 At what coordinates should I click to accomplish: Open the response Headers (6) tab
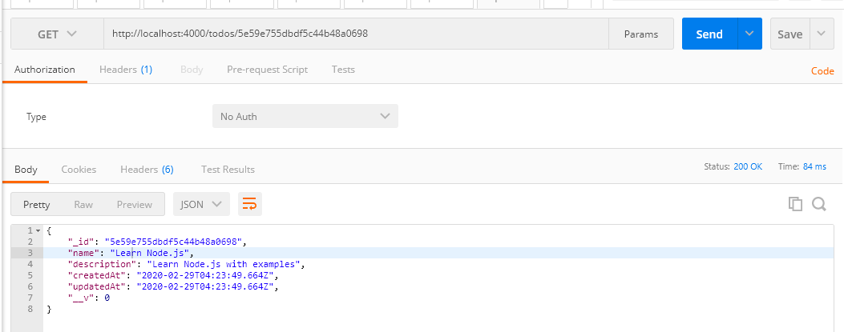click(147, 170)
